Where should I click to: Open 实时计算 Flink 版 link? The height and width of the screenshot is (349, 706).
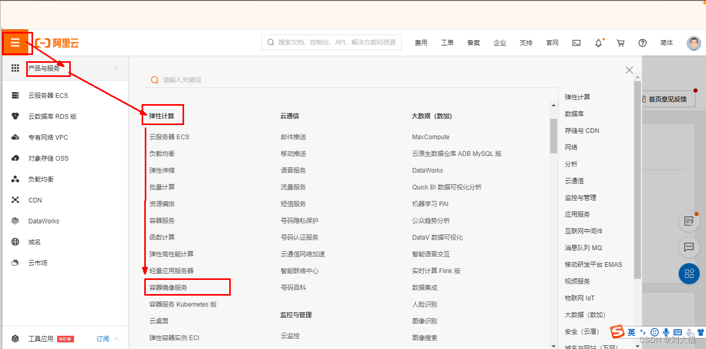[x=436, y=271]
